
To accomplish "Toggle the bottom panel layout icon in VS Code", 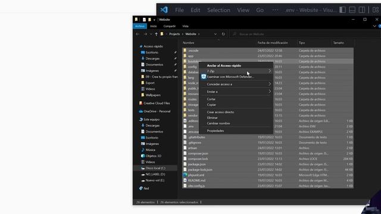I will click(x=352, y=10).
